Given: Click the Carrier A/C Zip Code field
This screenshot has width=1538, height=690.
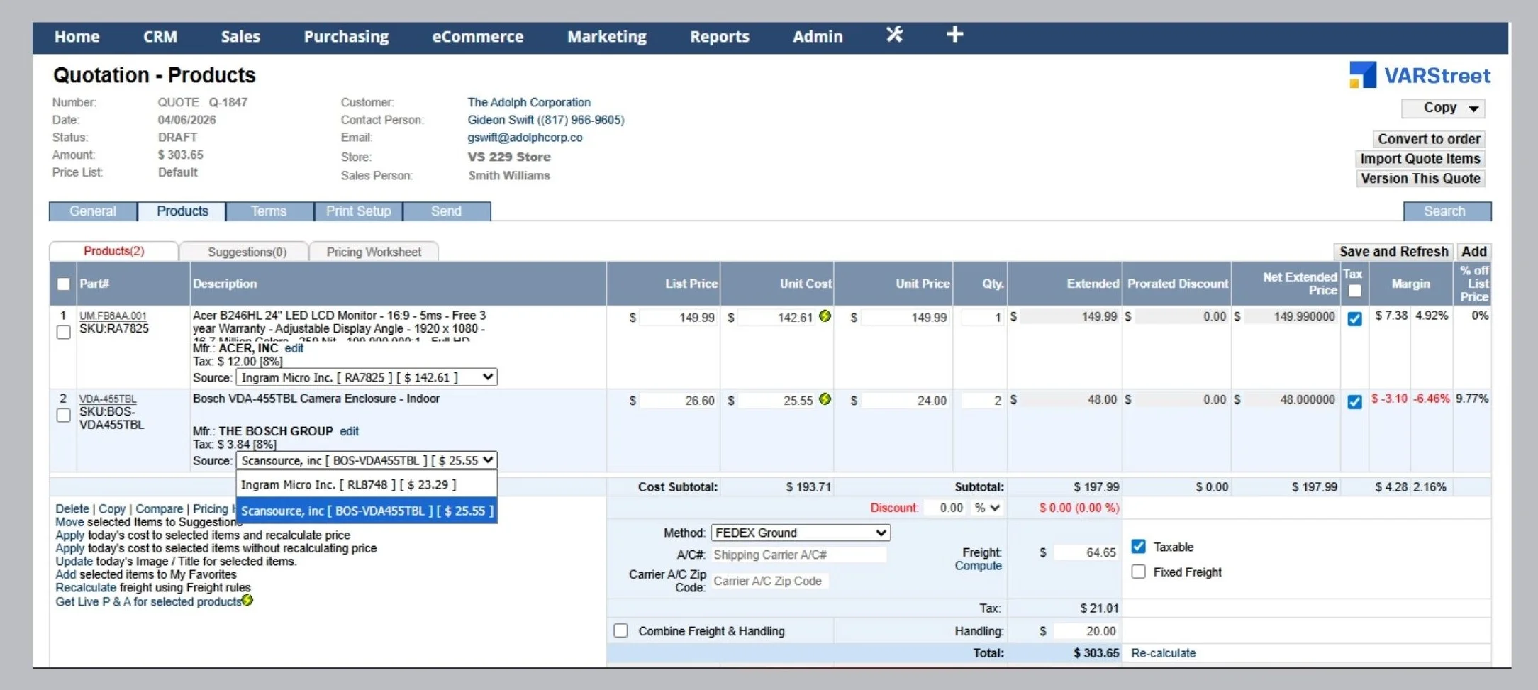Looking at the screenshot, I should tap(770, 581).
